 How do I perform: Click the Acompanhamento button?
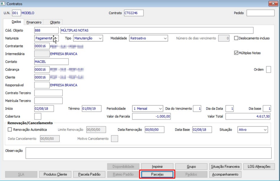click(x=225, y=174)
